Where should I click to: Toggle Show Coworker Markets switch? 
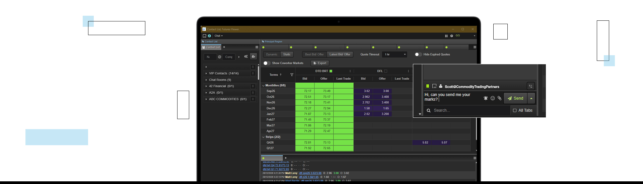(x=267, y=63)
